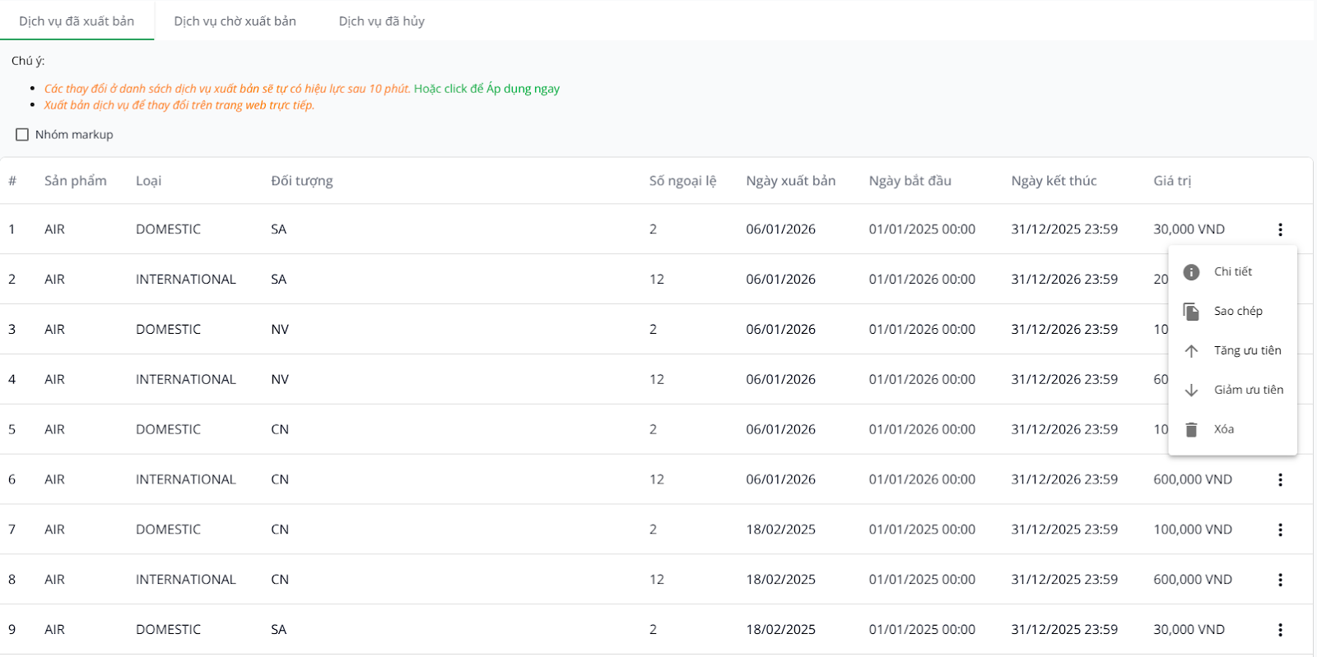1317x657 pixels.
Task: Open the three-dot menu for row 9
Action: (1280, 630)
